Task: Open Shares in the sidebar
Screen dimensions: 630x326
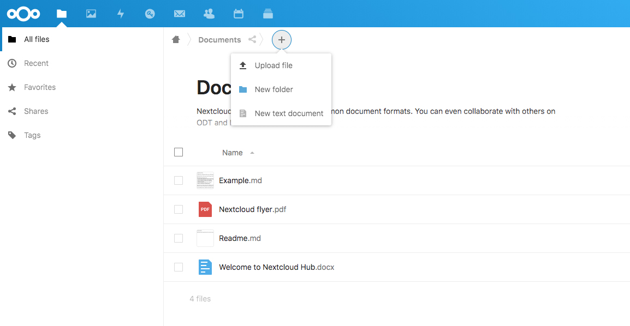Action: click(81, 111)
